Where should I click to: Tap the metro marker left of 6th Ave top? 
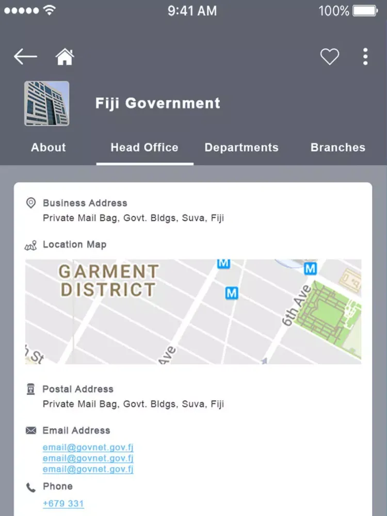(x=310, y=268)
